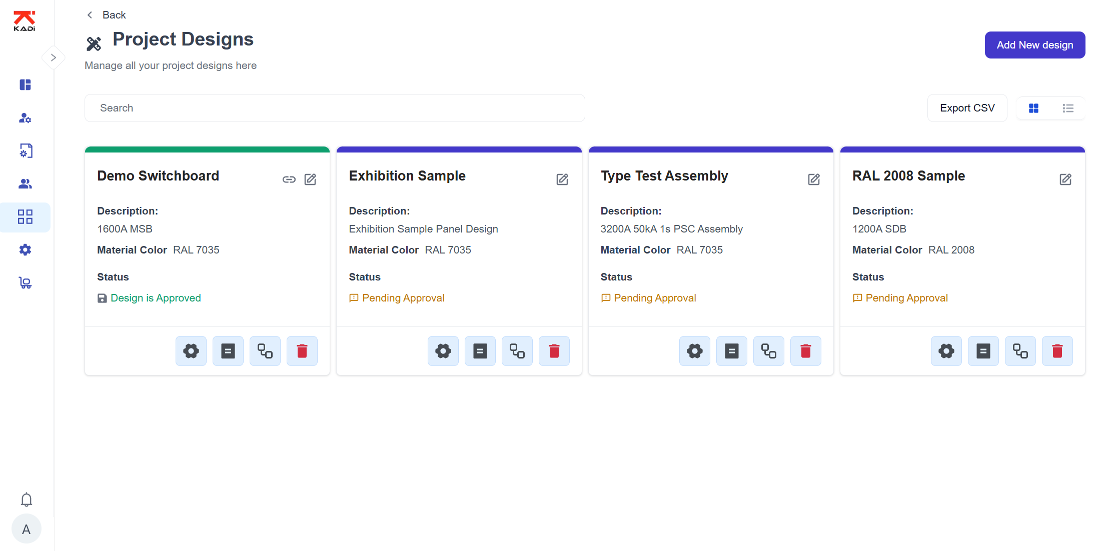Open settings gear for Exhibition Sample card
The height and width of the screenshot is (551, 1114).
point(443,351)
